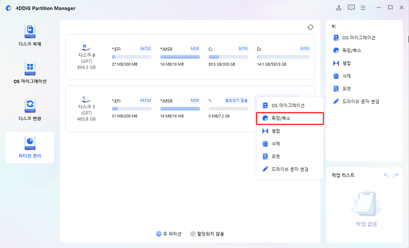Screen dimensions: 409x248
Task: Click the 4DDiG Partition Manager logo
Action: (x=9, y=8)
